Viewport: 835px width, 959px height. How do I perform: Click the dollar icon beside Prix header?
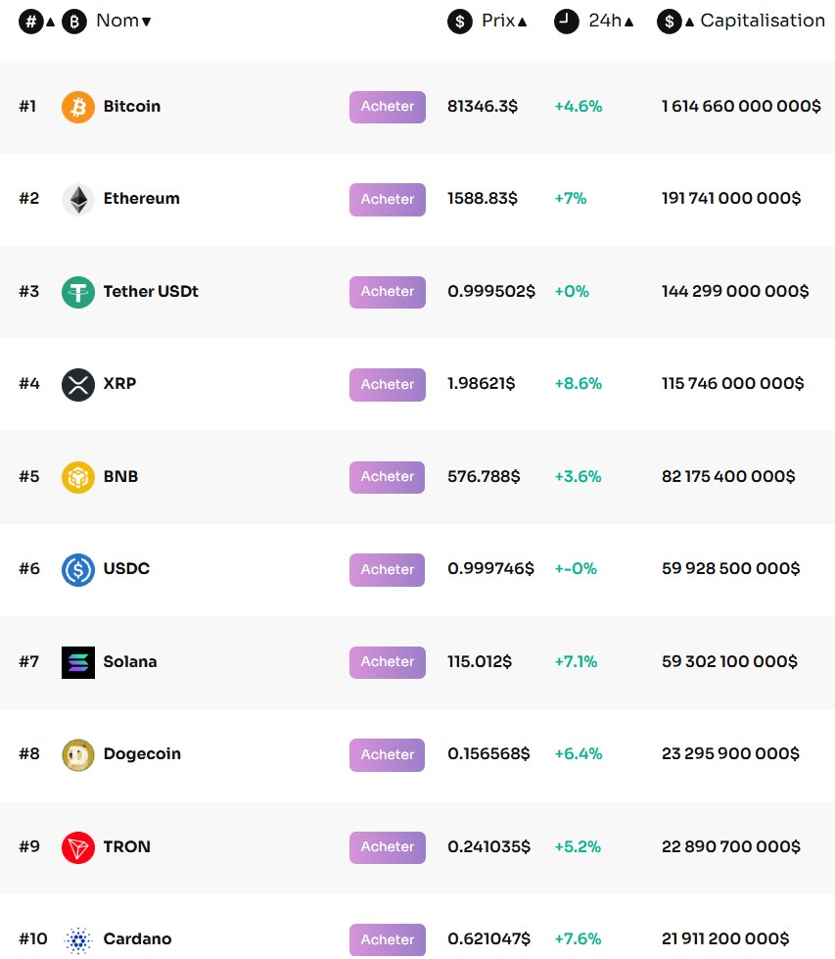[x=459, y=21]
